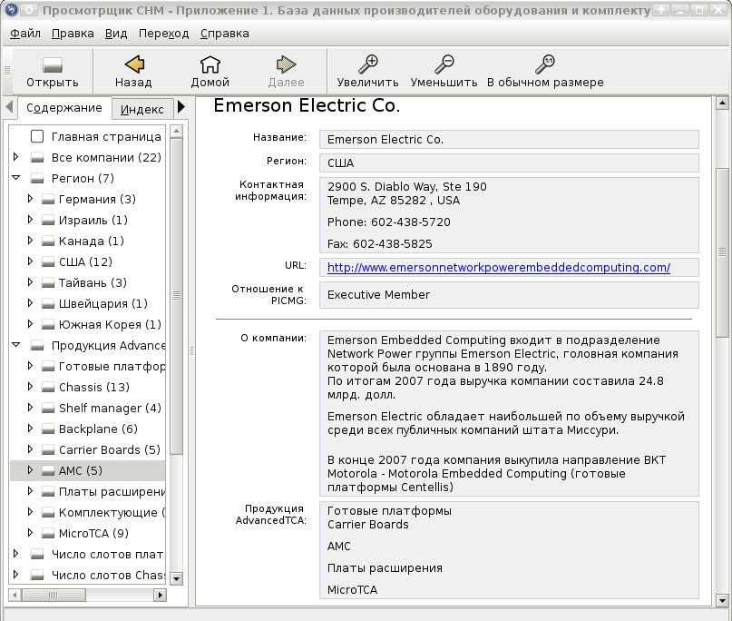Image resolution: width=732 pixels, height=621 pixels.
Task: Zoom in with the Увеличить magnifier
Action: [368, 64]
